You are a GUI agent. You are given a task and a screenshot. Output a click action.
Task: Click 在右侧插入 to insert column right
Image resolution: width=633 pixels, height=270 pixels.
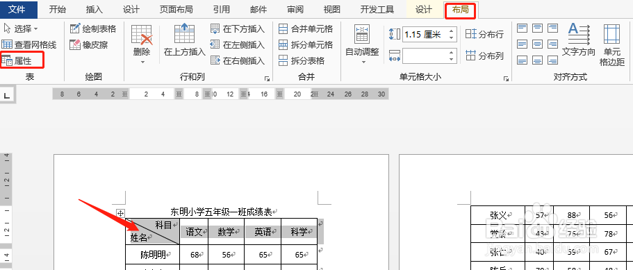click(x=238, y=61)
